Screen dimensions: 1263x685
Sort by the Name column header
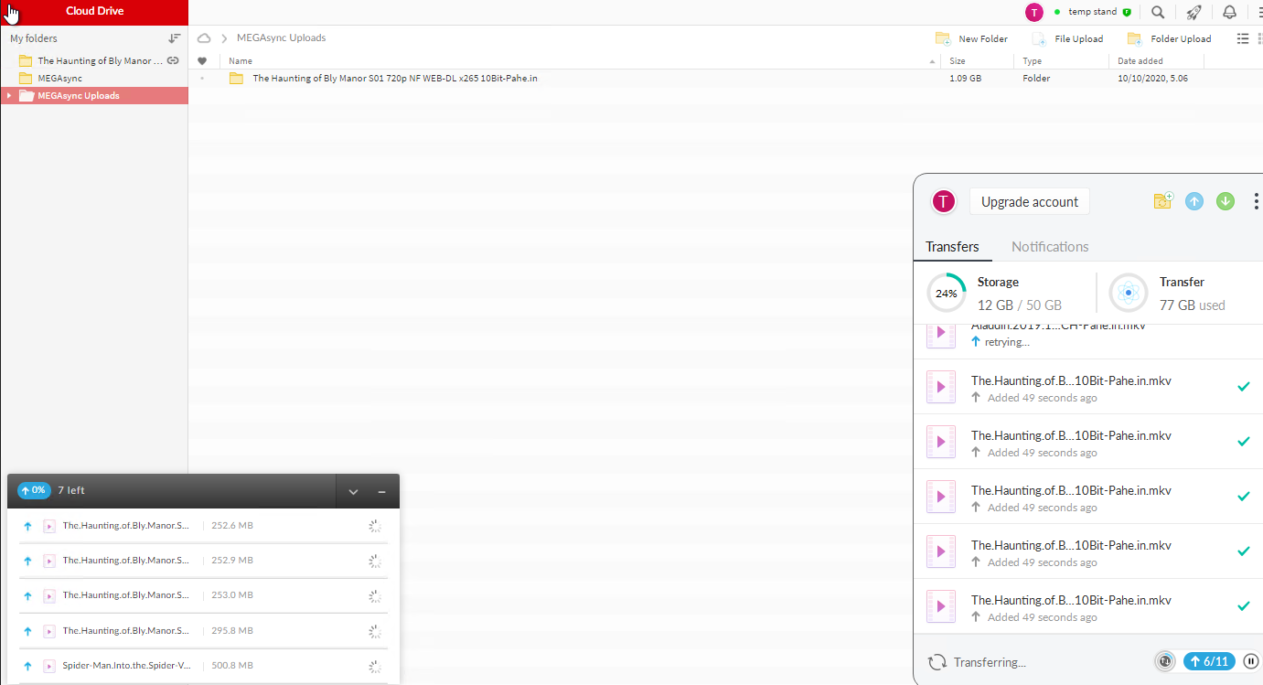[x=241, y=61]
